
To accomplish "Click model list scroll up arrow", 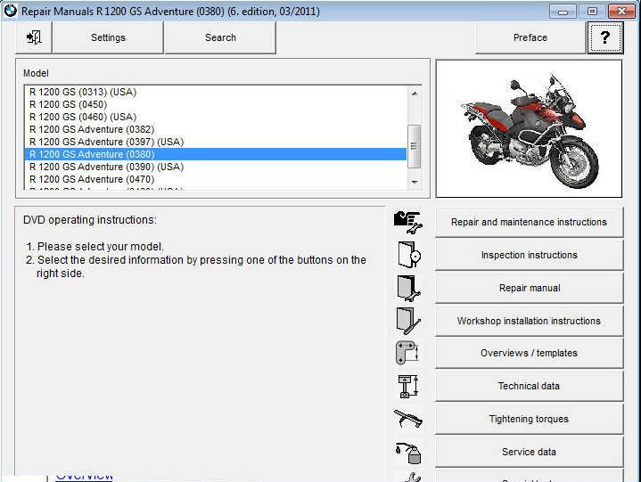I will click(x=415, y=94).
